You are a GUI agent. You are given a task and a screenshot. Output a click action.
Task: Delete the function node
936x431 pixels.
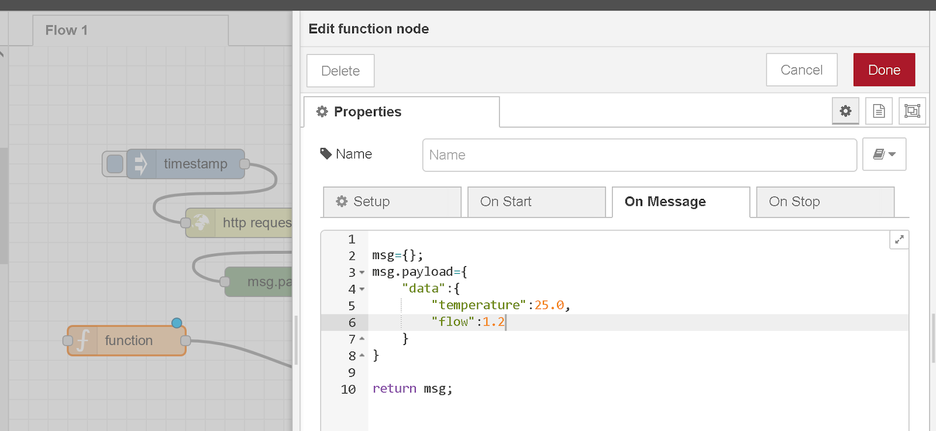[340, 71]
